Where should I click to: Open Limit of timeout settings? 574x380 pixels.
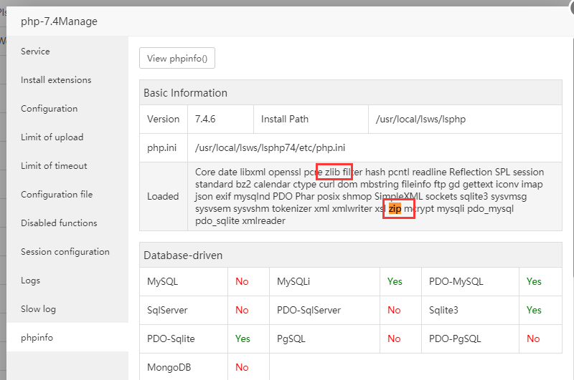pos(54,166)
